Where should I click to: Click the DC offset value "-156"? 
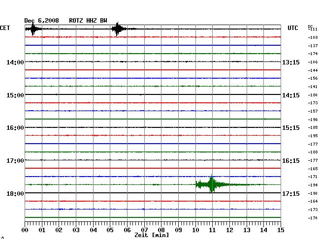[x=313, y=78]
